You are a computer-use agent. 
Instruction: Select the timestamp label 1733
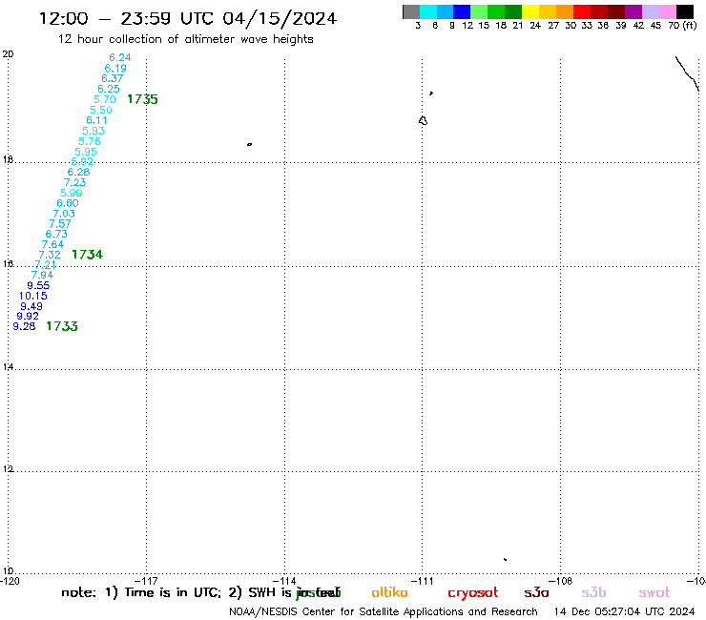click(x=62, y=326)
